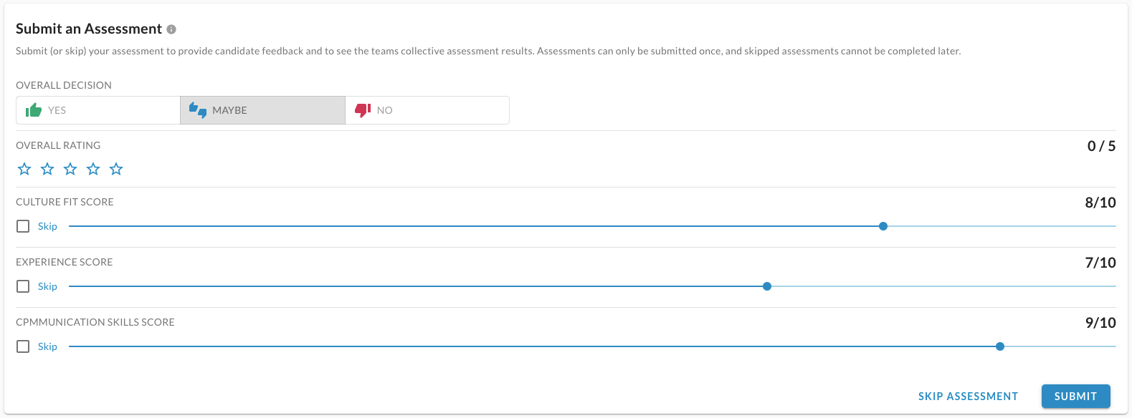Check the Skip box for Experience Score
Image resolution: width=1132 pixels, height=418 pixels.
click(x=23, y=286)
